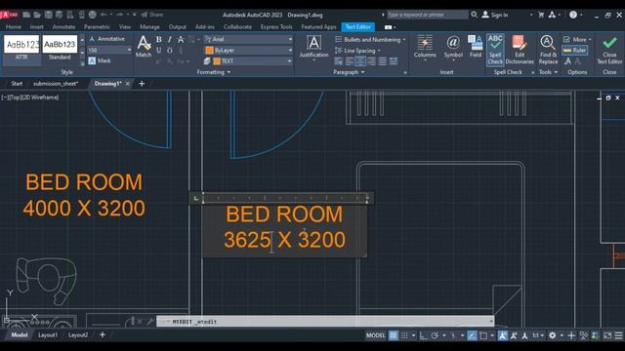
Task: Toggle object snap in status bar
Action: tap(483, 335)
